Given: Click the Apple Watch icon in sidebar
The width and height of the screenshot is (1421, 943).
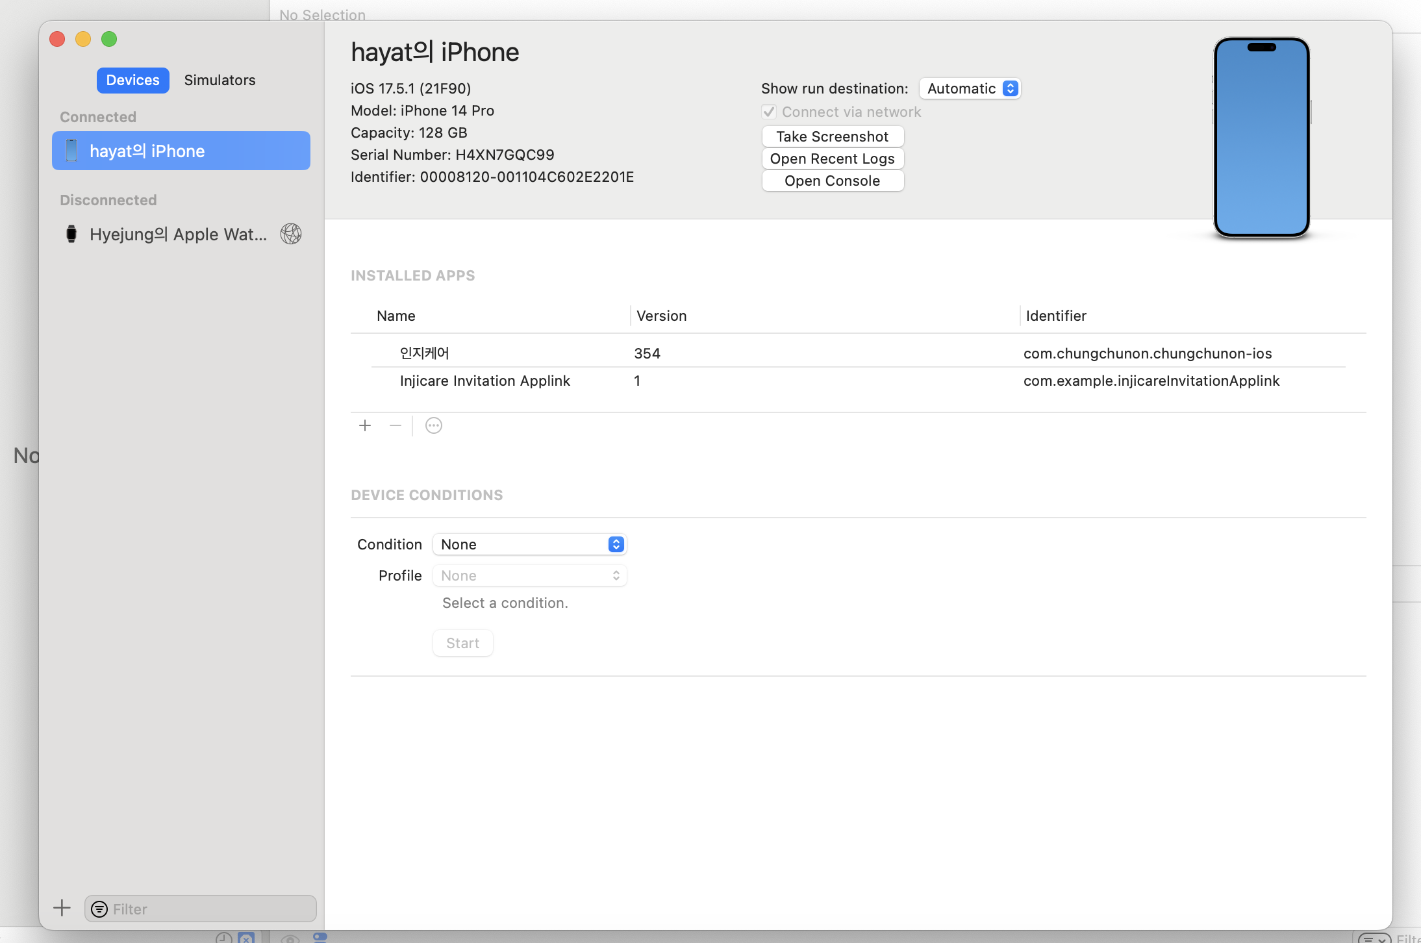Looking at the screenshot, I should click(x=71, y=234).
